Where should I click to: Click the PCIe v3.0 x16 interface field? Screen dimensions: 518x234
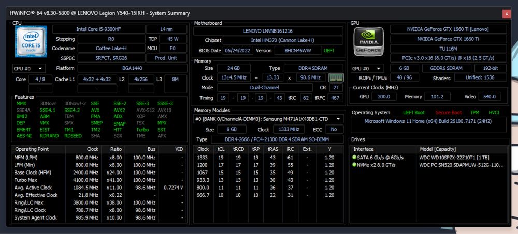click(x=448, y=58)
